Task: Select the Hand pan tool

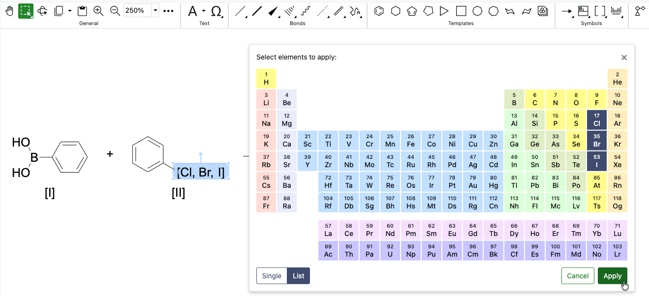Action: coord(9,11)
